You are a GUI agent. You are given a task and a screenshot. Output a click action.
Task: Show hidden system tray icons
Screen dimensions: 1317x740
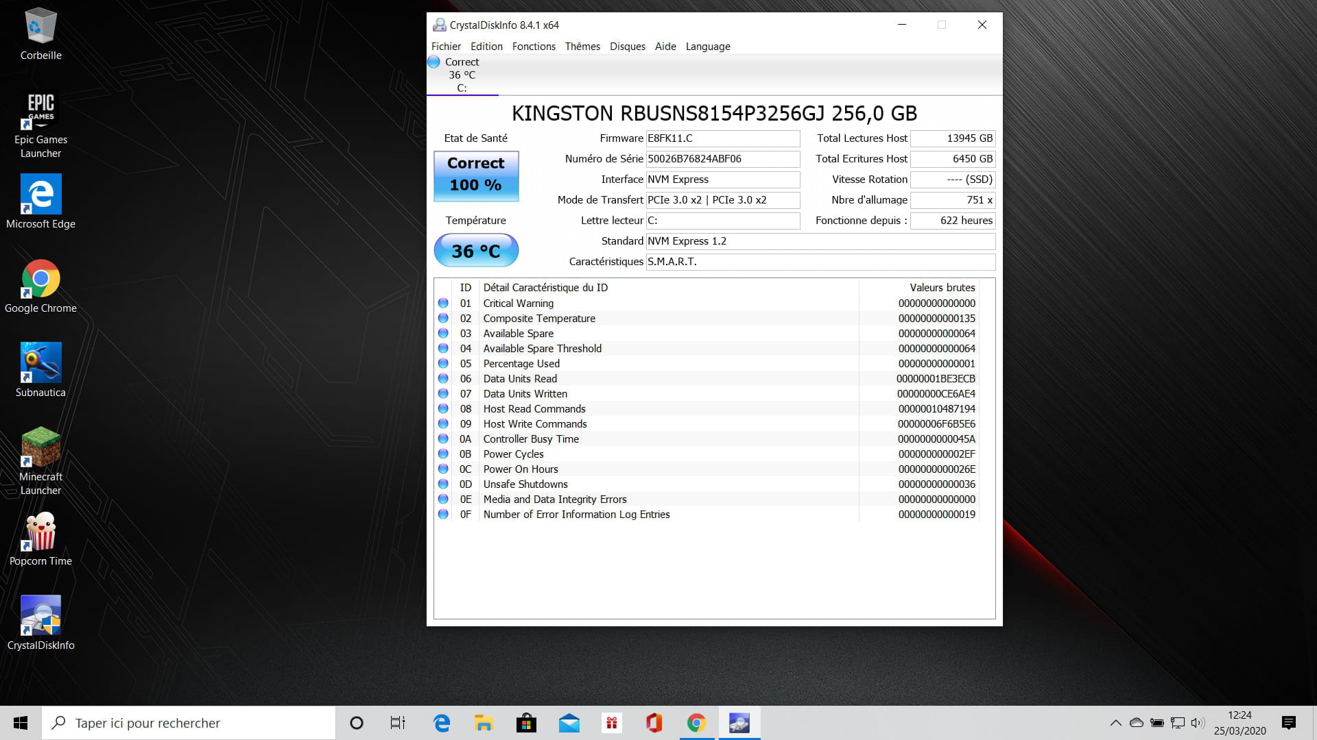(1115, 723)
